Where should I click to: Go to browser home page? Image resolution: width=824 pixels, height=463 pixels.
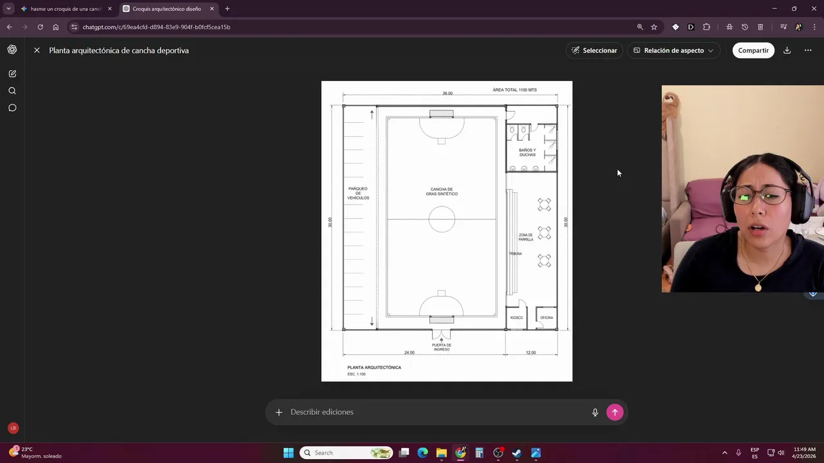[x=55, y=27]
